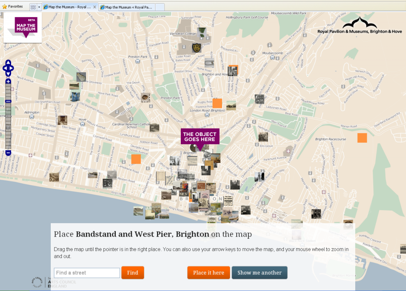406x291 pixels.
Task: Click the Aldrington railway station icon
Action: tap(32, 117)
